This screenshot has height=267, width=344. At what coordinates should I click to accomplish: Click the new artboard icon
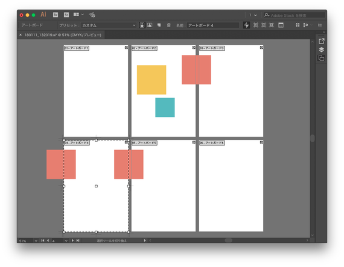coord(159,25)
